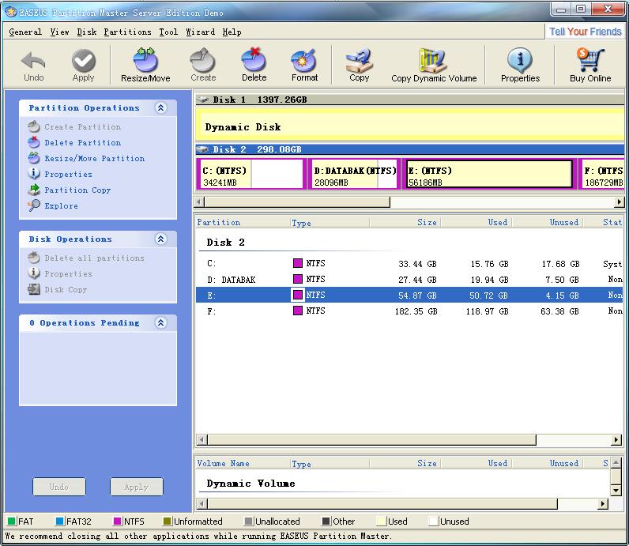
Task: Click the Delete Partition link
Action: 83,142
